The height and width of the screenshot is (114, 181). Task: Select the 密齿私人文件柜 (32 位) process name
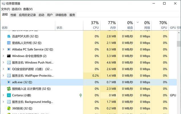[27, 43]
